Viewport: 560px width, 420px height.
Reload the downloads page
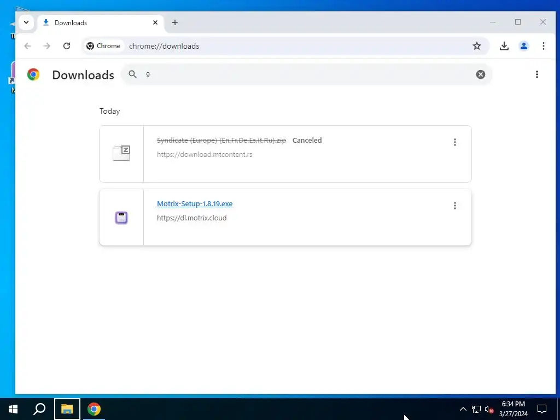coord(67,46)
